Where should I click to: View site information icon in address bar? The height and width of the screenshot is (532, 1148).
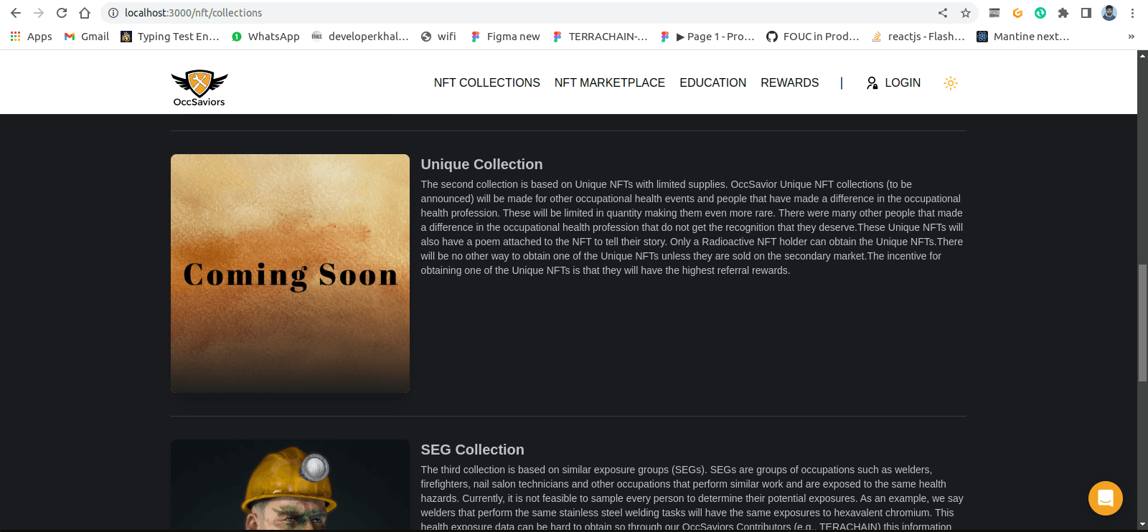pyautogui.click(x=113, y=13)
